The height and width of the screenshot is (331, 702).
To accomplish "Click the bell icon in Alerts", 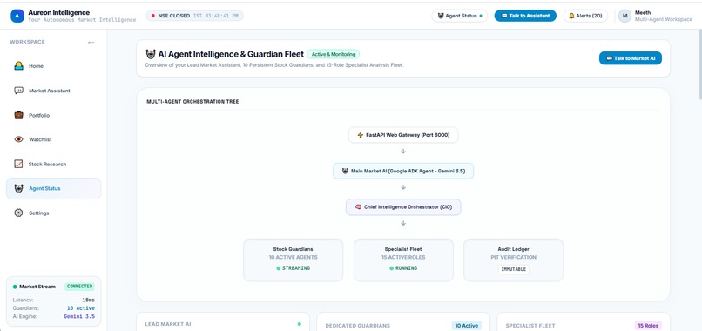I will tap(571, 16).
